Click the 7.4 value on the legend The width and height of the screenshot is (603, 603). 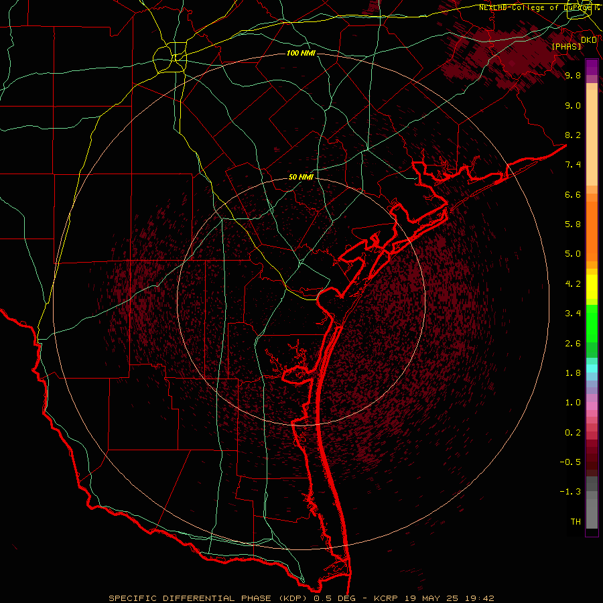tap(573, 165)
